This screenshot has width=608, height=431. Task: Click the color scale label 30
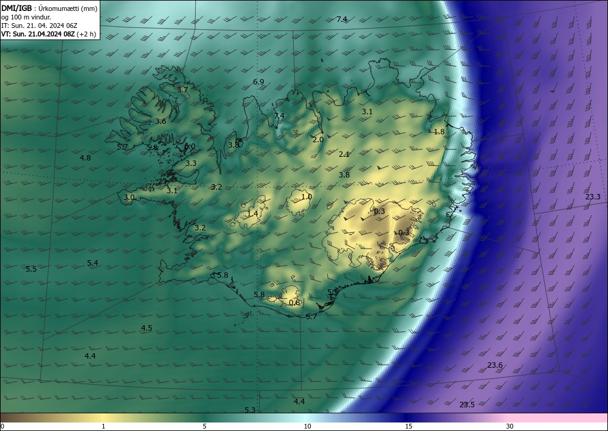click(x=510, y=427)
